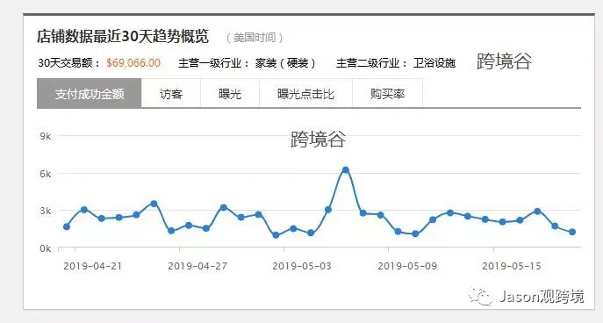
Task: Open the 购买率 tab
Action: (x=388, y=93)
